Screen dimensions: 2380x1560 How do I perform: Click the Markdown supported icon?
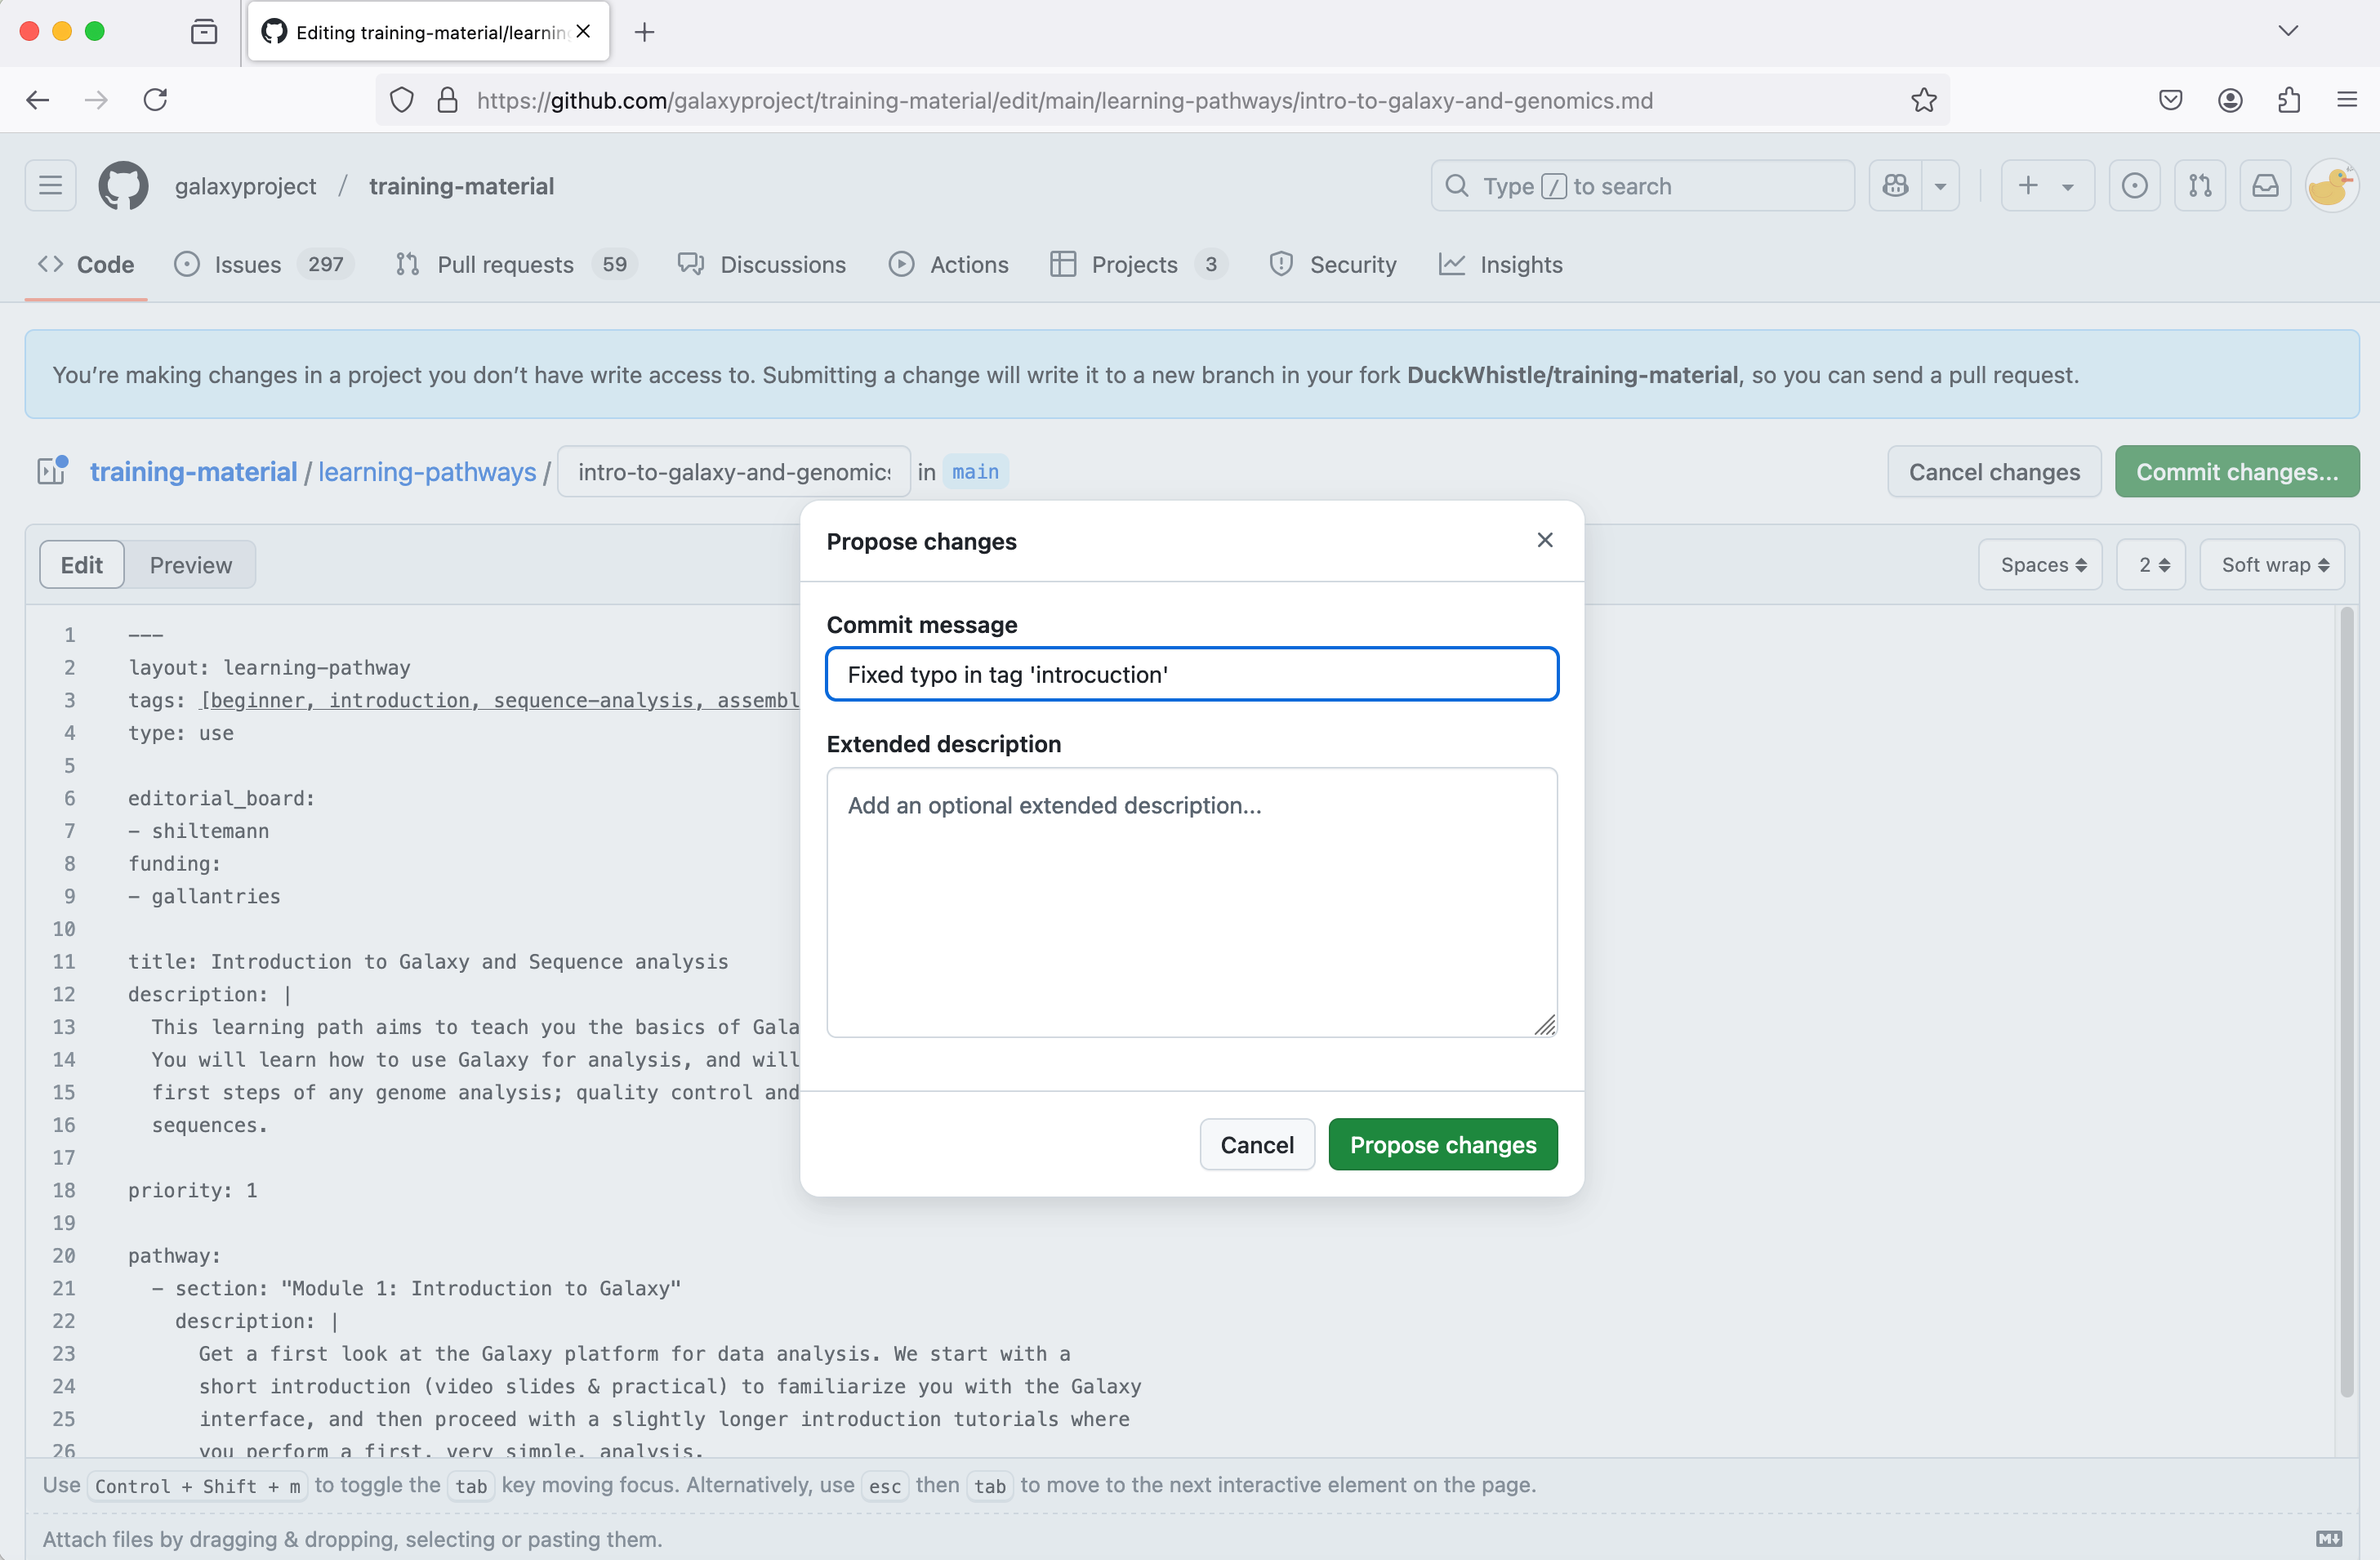pos(2329,1539)
